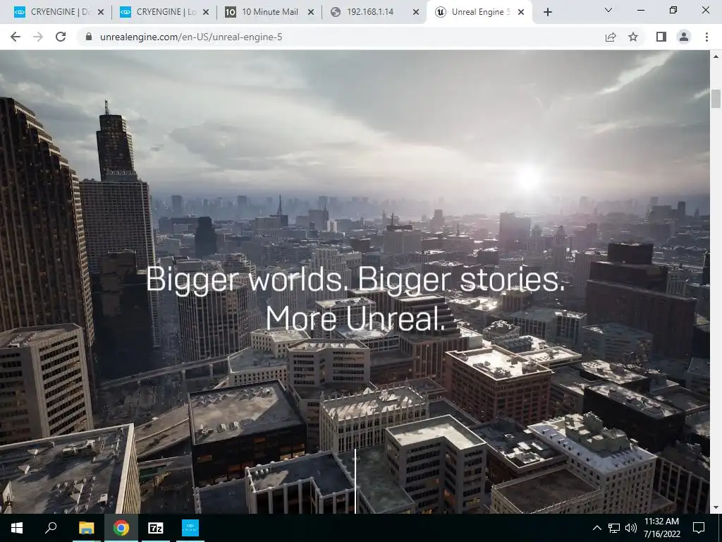Click the address bar URL
Screen dimensions: 722x542
click(191, 37)
